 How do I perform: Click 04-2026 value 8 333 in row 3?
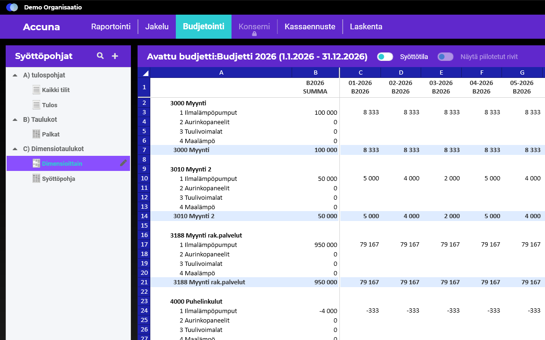click(492, 112)
